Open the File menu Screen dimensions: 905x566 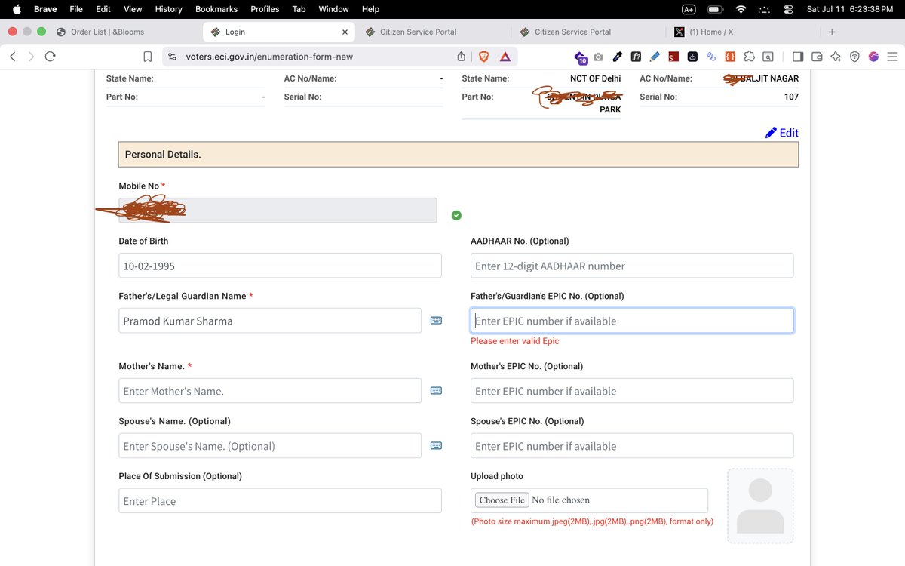(76, 9)
